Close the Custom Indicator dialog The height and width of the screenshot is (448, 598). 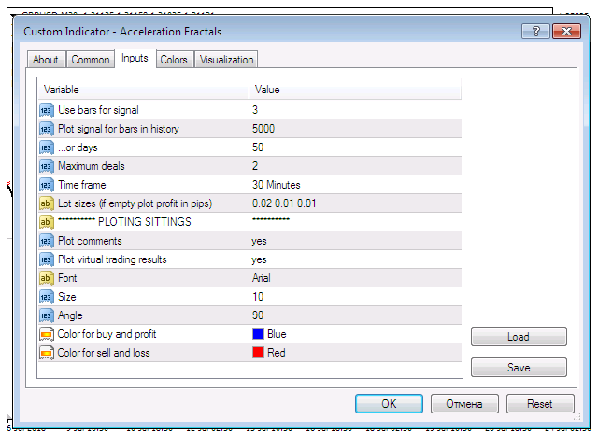[x=567, y=31]
